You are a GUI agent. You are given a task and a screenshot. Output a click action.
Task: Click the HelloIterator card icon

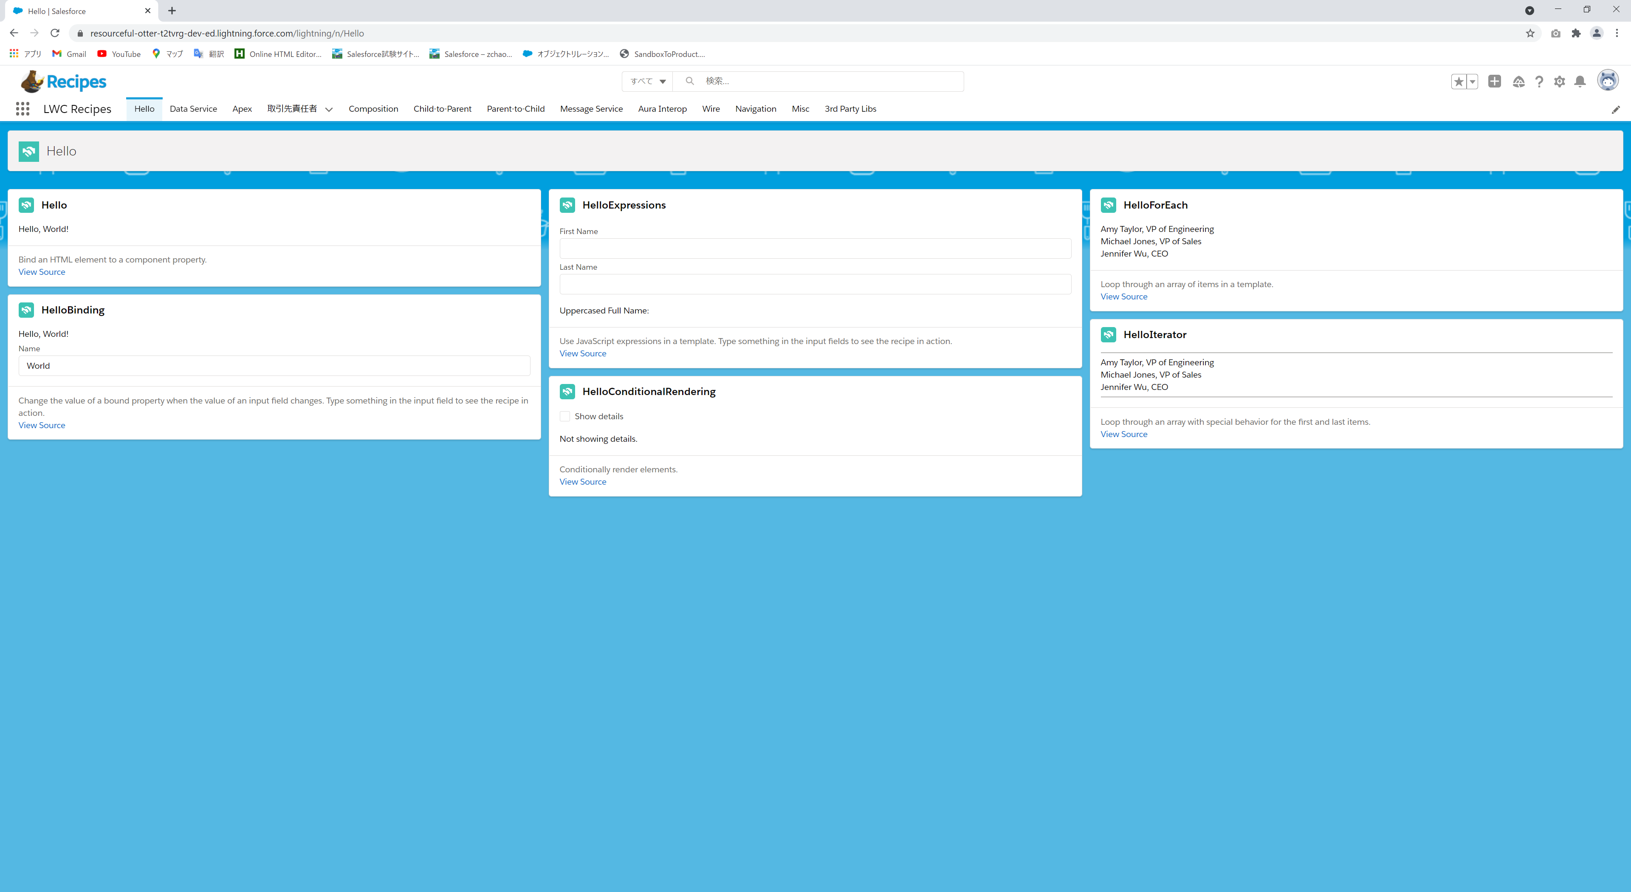pyautogui.click(x=1109, y=335)
